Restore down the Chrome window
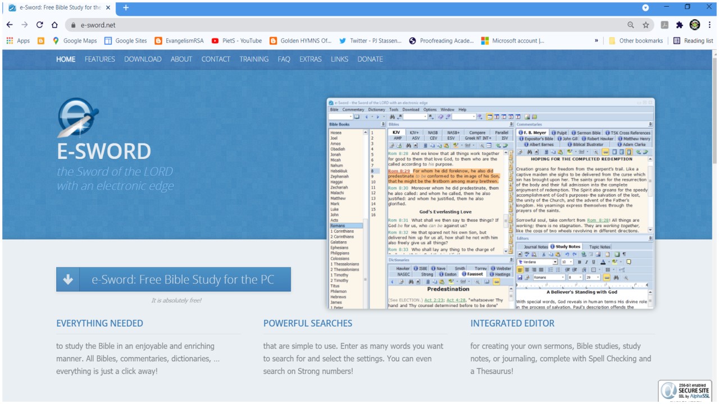This screenshot has width=719, height=404. 687,7
